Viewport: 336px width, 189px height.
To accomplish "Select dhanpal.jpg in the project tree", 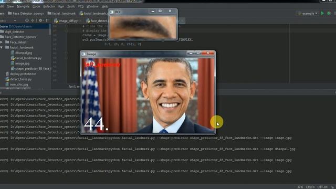I will [x=22, y=52].
